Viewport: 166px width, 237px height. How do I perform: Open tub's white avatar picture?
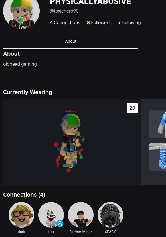point(51,215)
